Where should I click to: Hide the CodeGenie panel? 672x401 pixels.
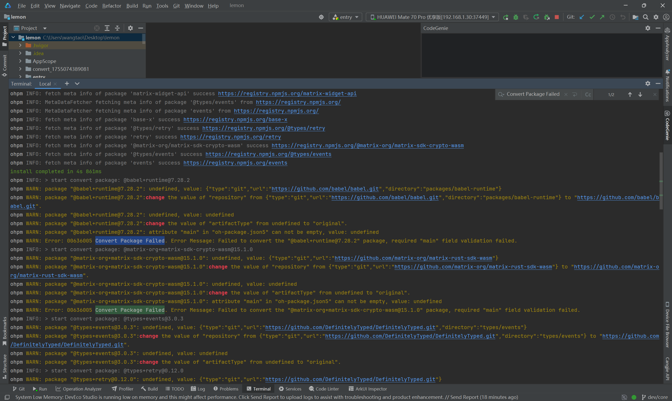(x=658, y=28)
